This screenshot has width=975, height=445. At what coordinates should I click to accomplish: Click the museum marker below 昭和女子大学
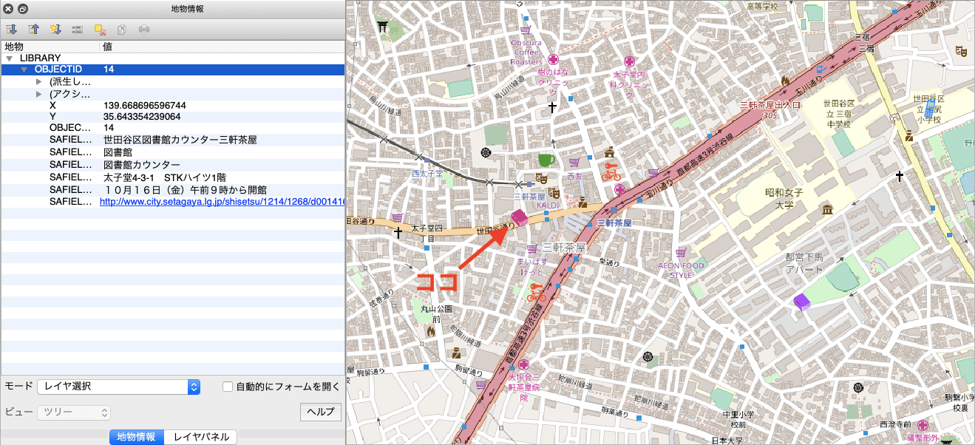coord(826,209)
